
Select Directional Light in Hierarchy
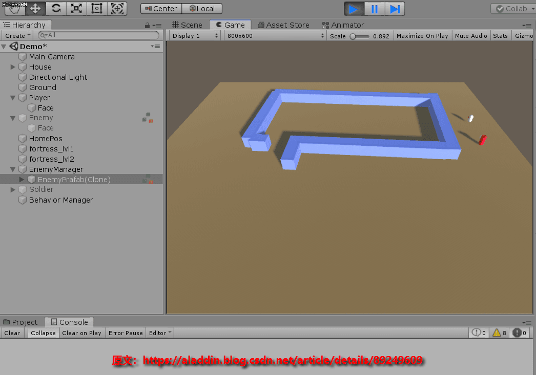[58, 77]
